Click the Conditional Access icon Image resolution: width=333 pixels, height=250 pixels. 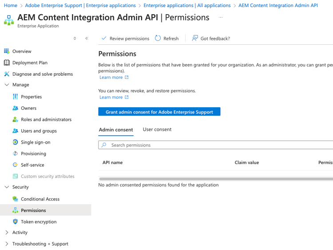(16, 199)
